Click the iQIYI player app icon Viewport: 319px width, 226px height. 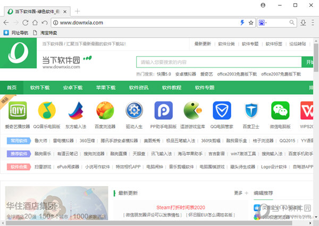pos(18,111)
